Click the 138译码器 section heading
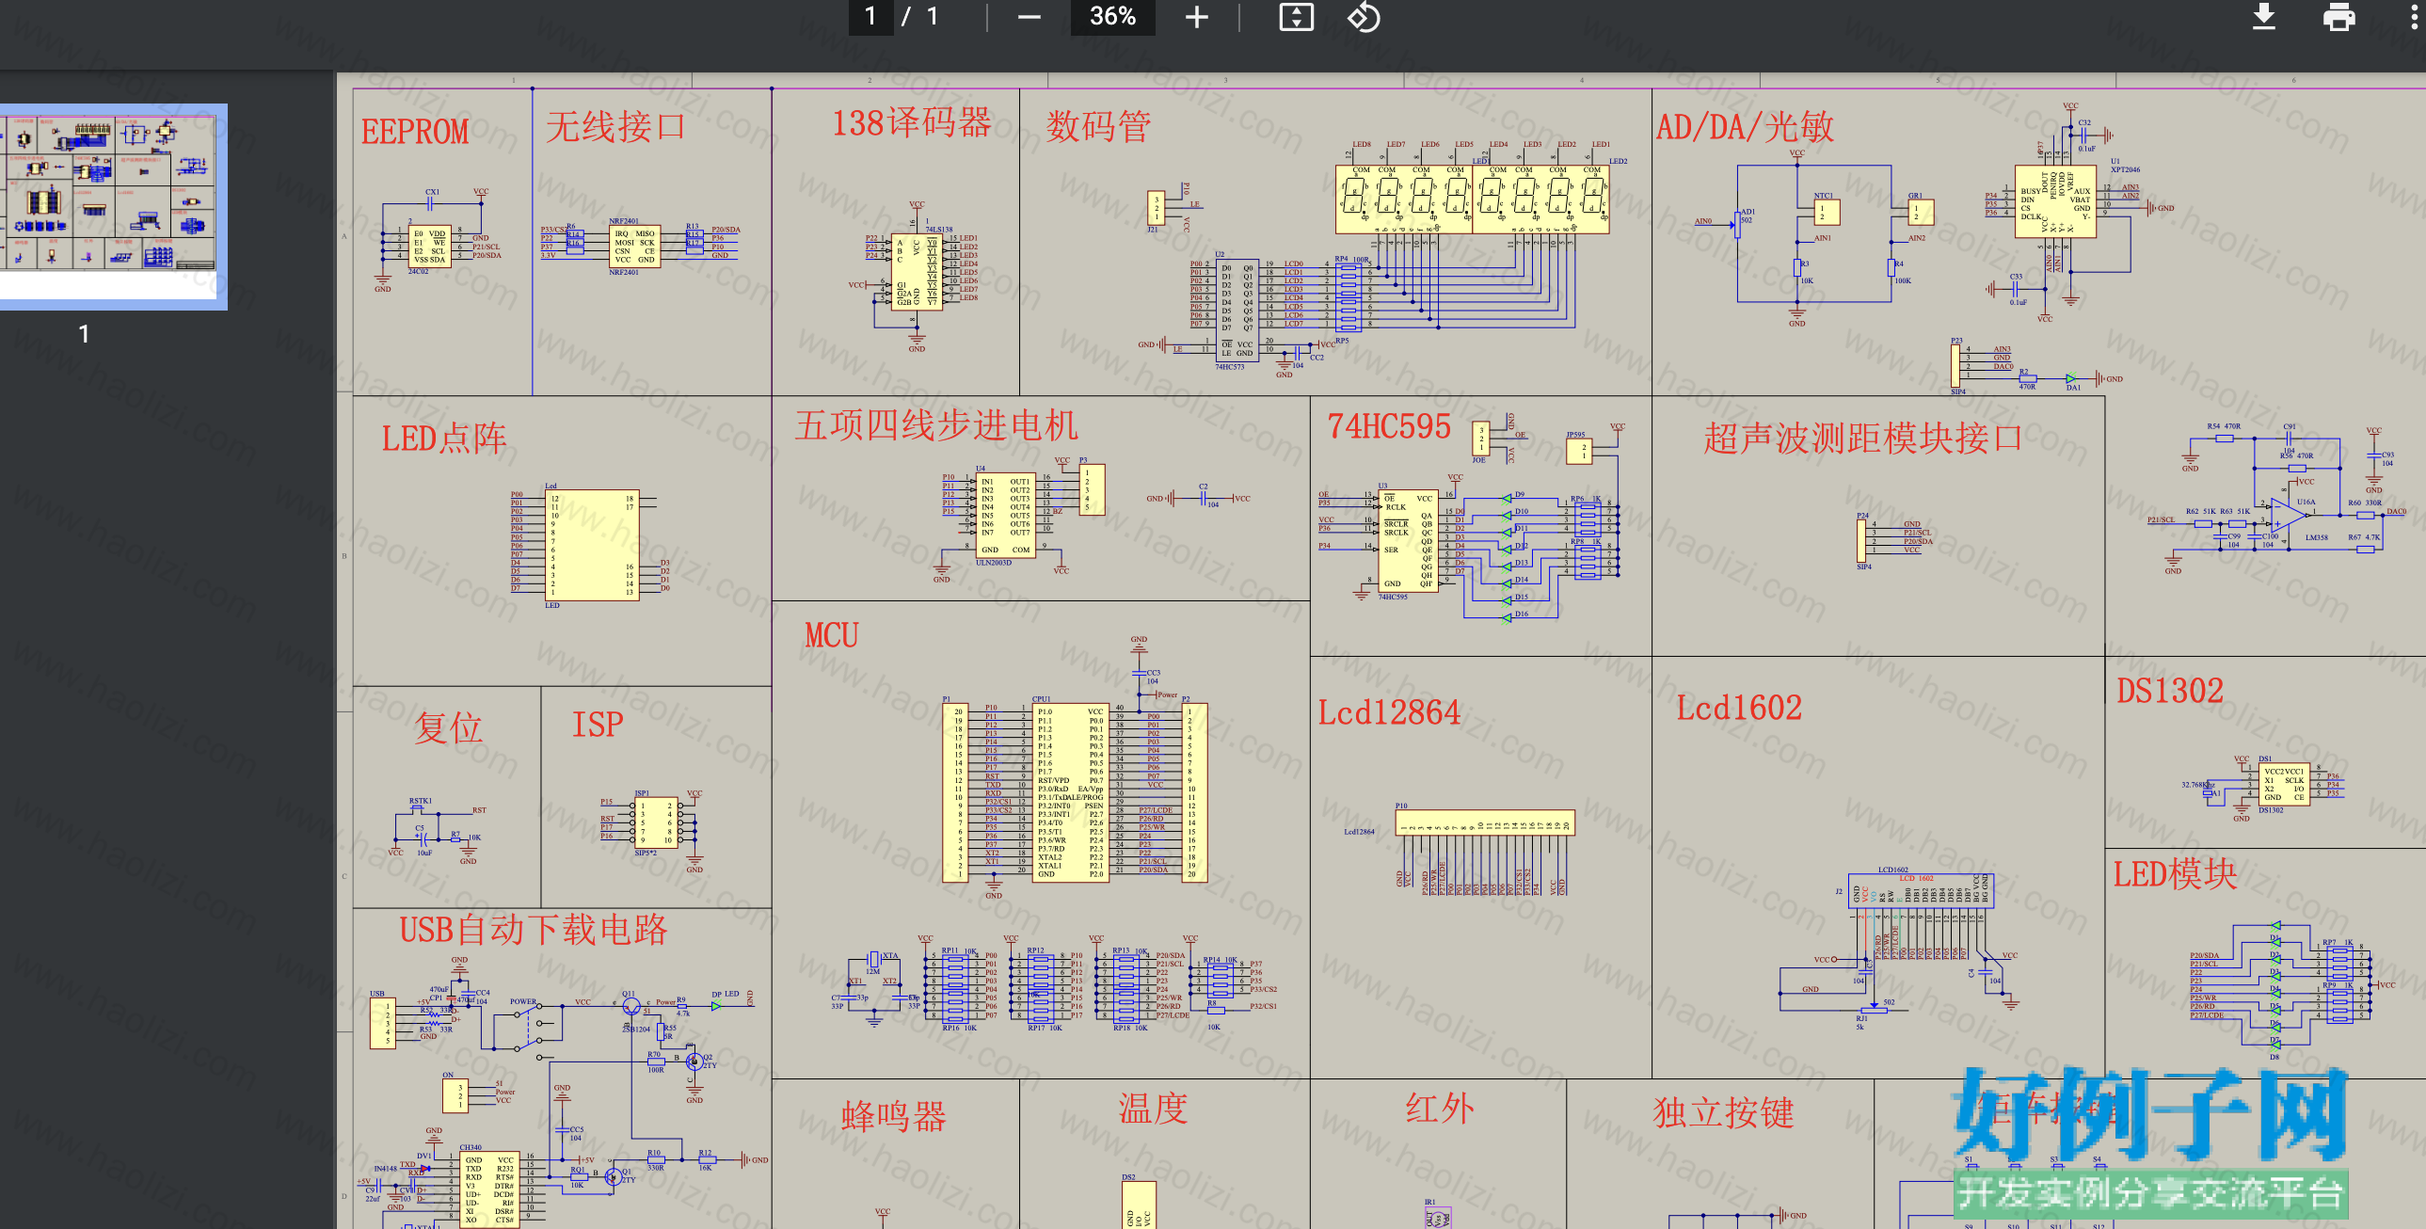Image resolution: width=2426 pixels, height=1229 pixels. pyautogui.click(x=912, y=123)
